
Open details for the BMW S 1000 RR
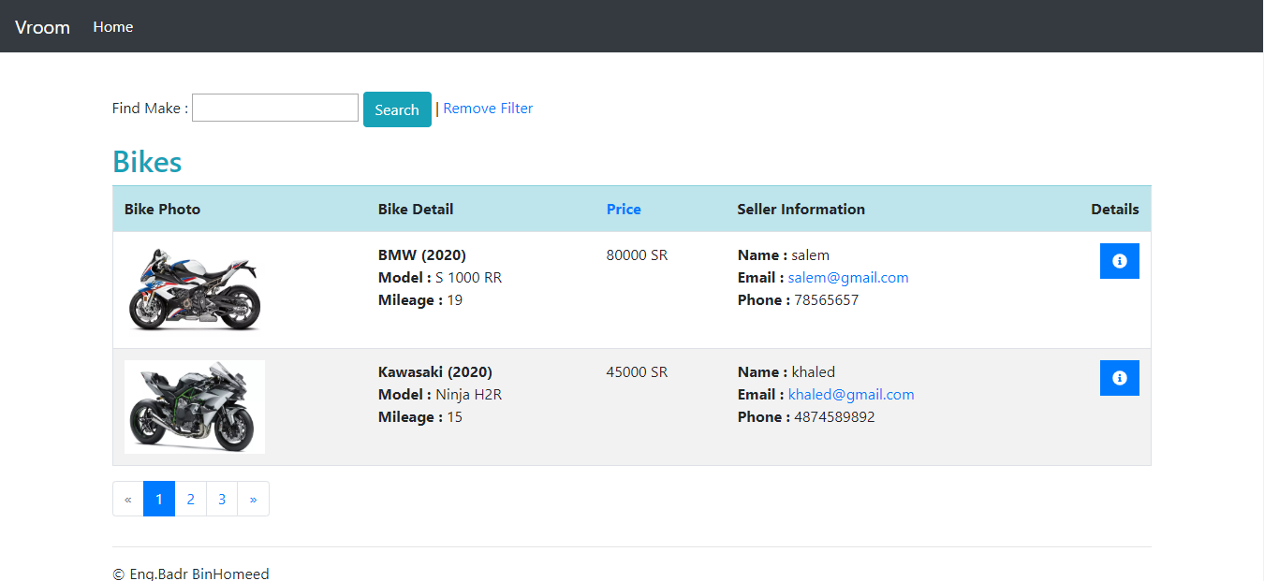1119,260
